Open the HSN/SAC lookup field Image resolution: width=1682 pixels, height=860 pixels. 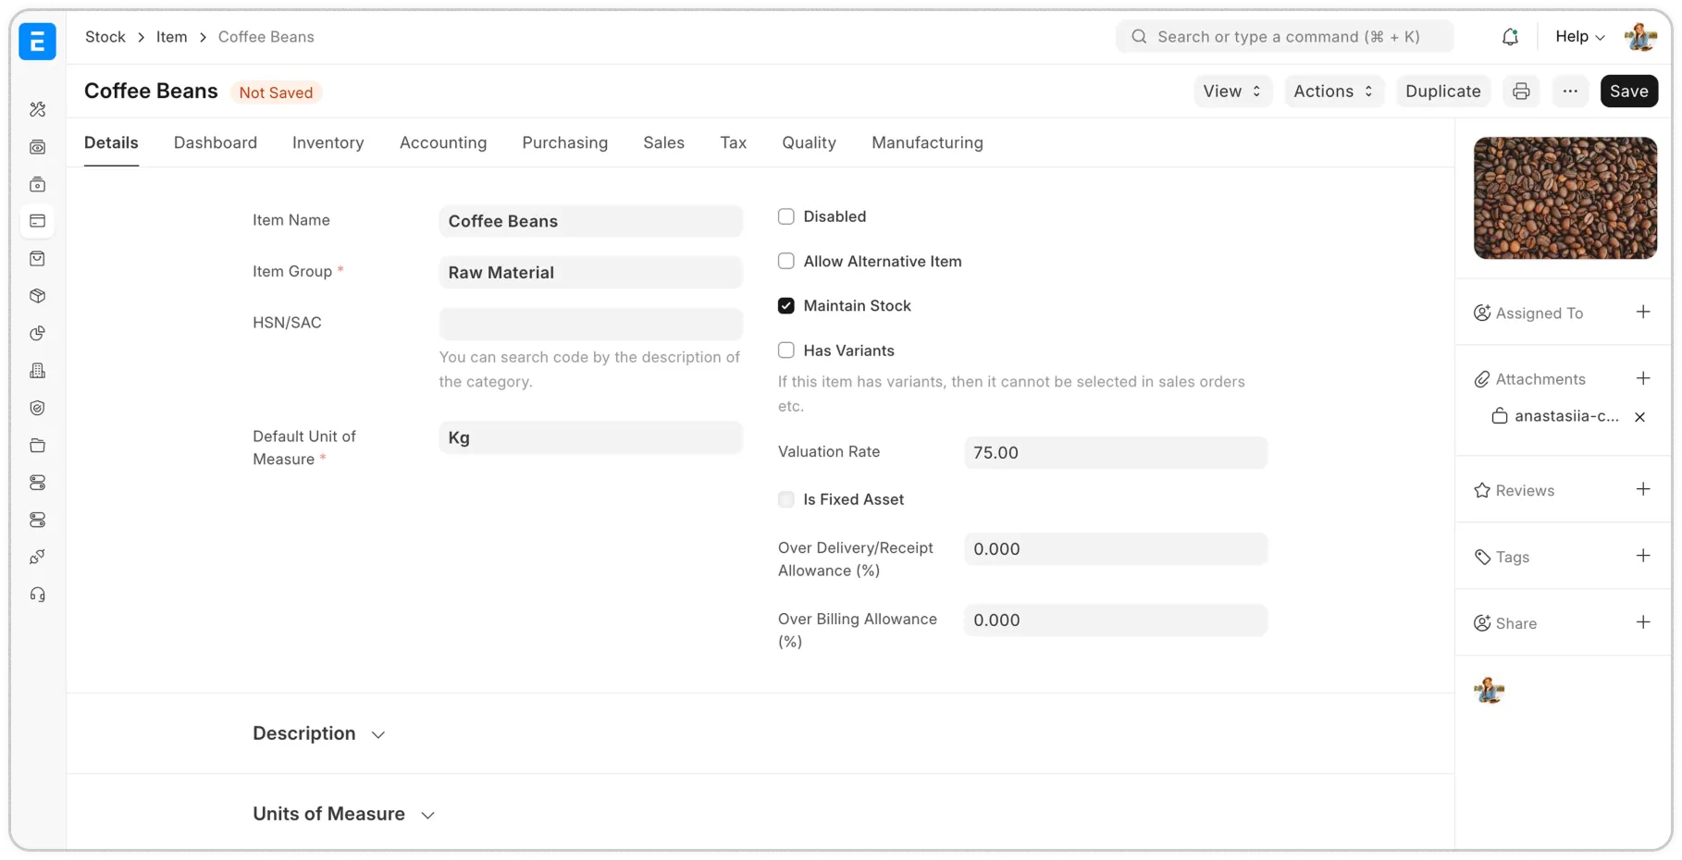[590, 324]
